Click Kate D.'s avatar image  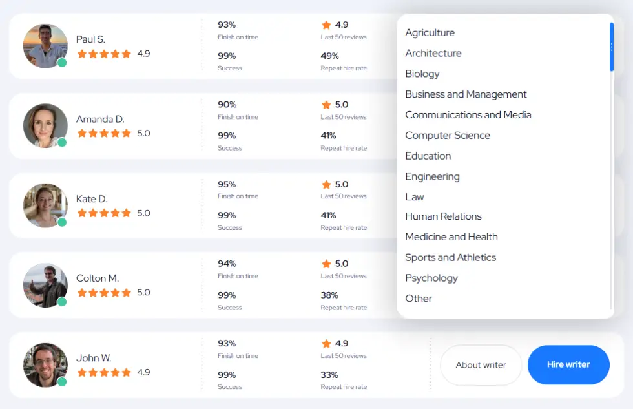click(x=45, y=205)
